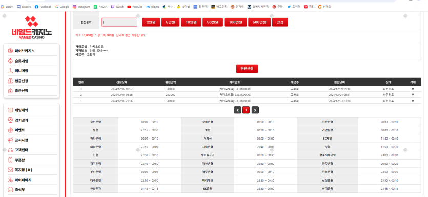Viewport: 428px width, 197px height.
Task: Open 입금신청 deposit icon
Action: click(10, 81)
